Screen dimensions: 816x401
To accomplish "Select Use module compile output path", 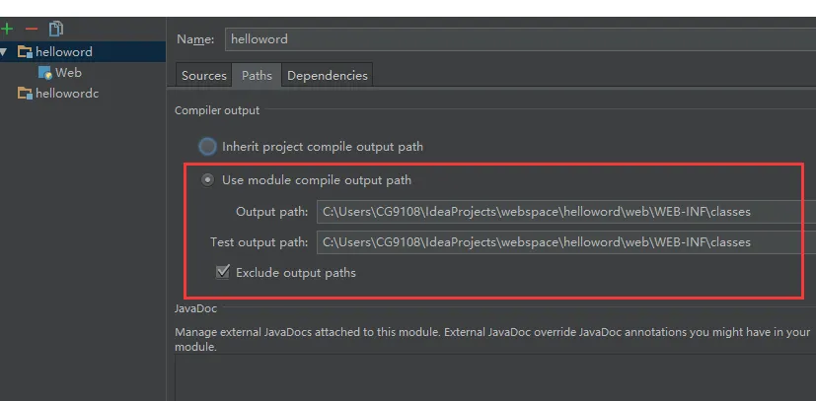I will coord(207,180).
